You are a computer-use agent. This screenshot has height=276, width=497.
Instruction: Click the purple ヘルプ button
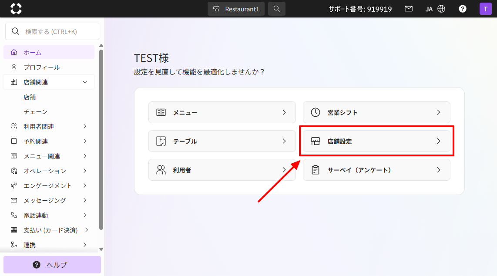pyautogui.click(x=52, y=265)
